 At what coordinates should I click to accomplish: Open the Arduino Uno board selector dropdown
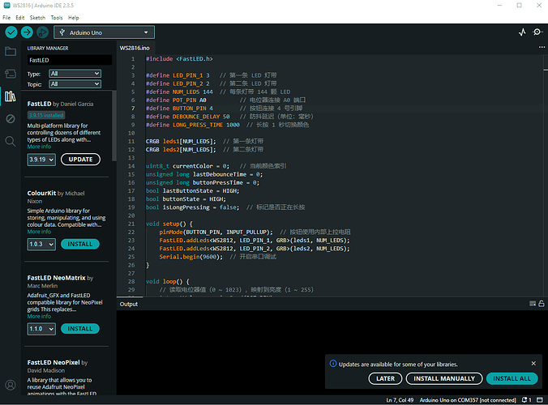coord(104,32)
